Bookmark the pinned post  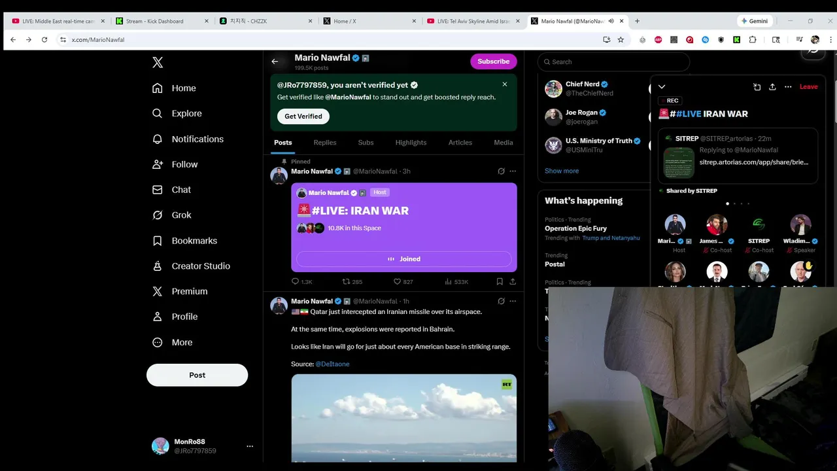(500, 282)
